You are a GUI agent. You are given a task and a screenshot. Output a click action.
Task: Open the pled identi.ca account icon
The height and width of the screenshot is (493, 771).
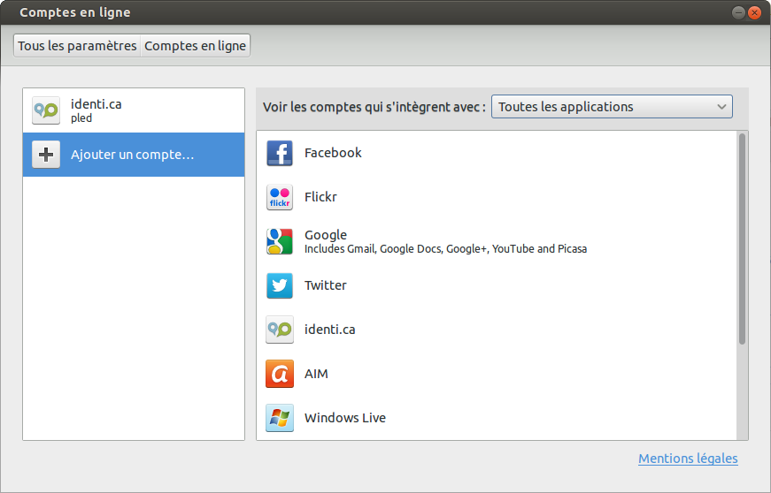[46, 110]
